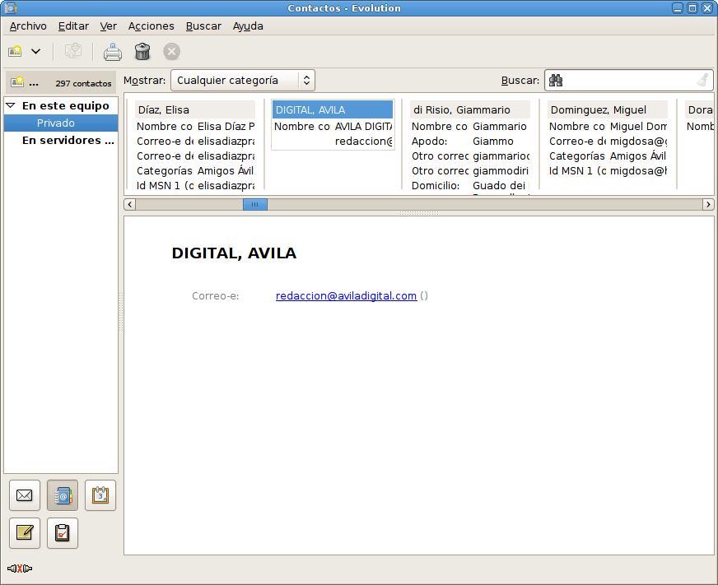718x585 pixels.
Task: Click the horizontal scrollbar thumb
Action: 255,204
